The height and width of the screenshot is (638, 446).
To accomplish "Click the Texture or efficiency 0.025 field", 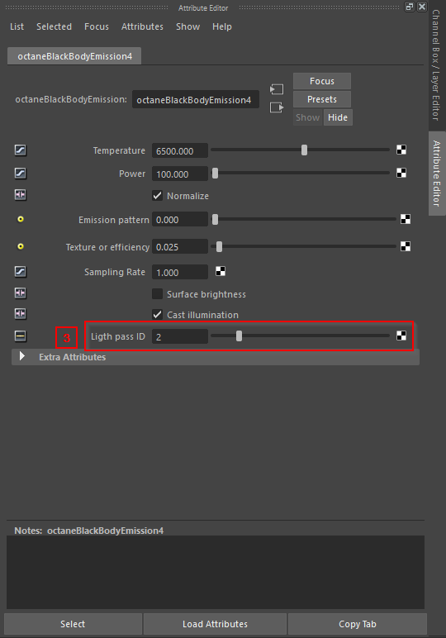I will tap(180, 246).
